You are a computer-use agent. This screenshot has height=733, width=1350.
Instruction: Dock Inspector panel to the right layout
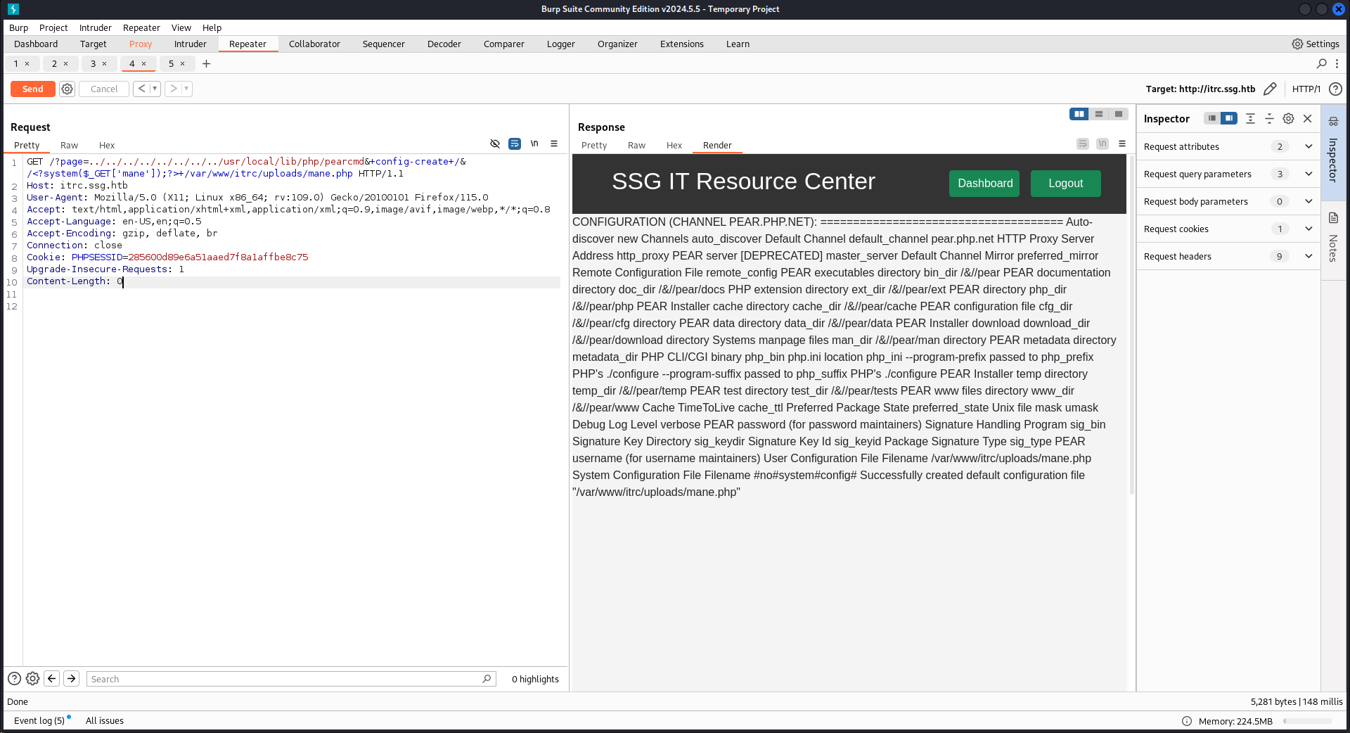point(1228,118)
